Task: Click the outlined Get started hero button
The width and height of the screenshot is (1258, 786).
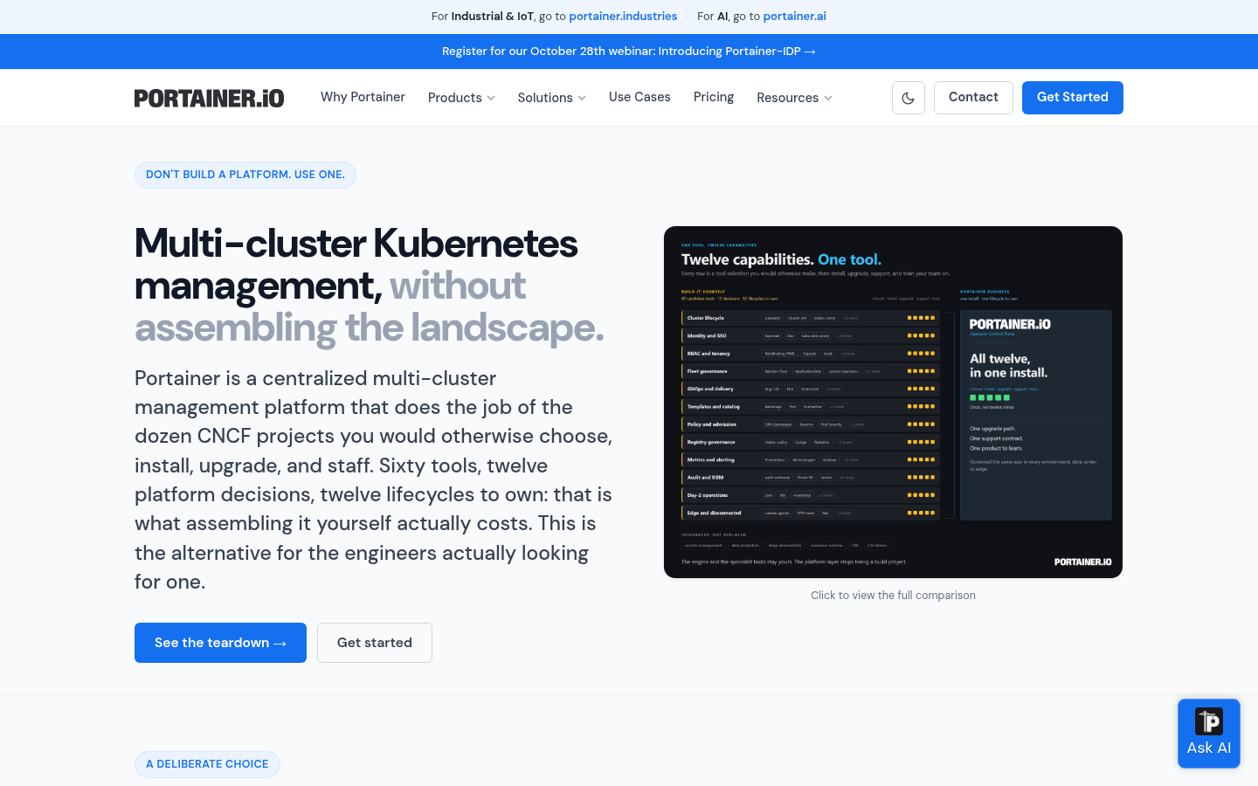Action: point(375,643)
